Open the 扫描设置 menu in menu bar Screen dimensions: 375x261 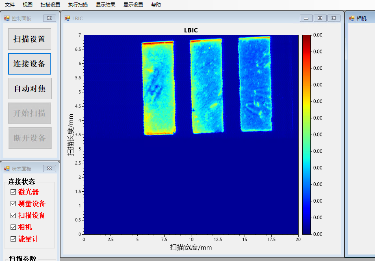(x=50, y=5)
